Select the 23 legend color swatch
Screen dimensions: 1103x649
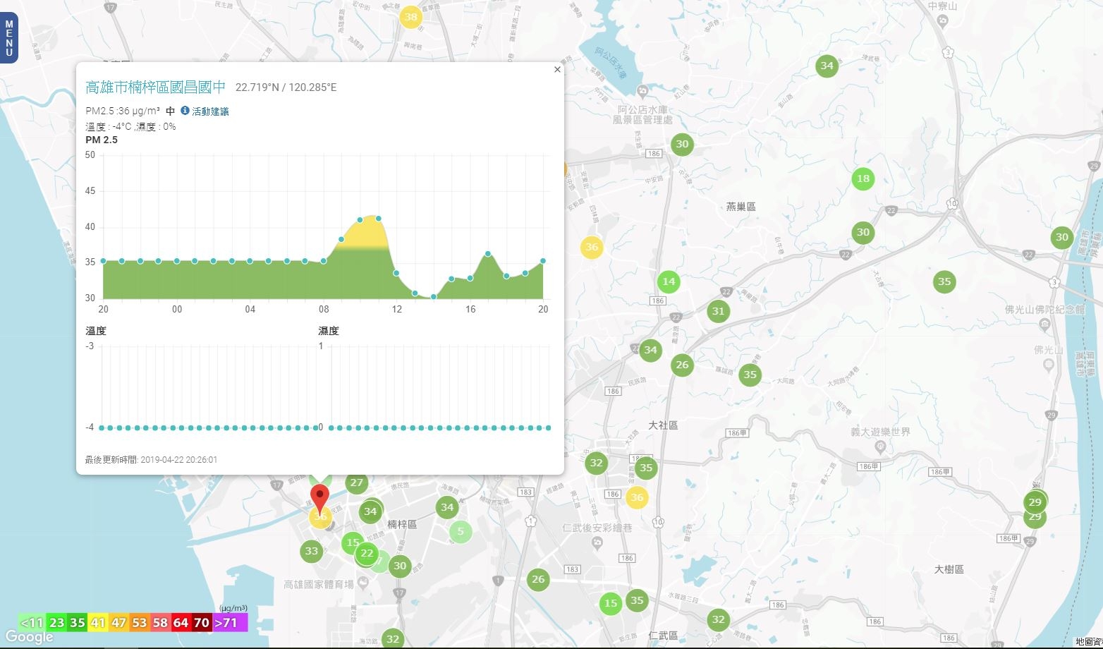click(56, 623)
